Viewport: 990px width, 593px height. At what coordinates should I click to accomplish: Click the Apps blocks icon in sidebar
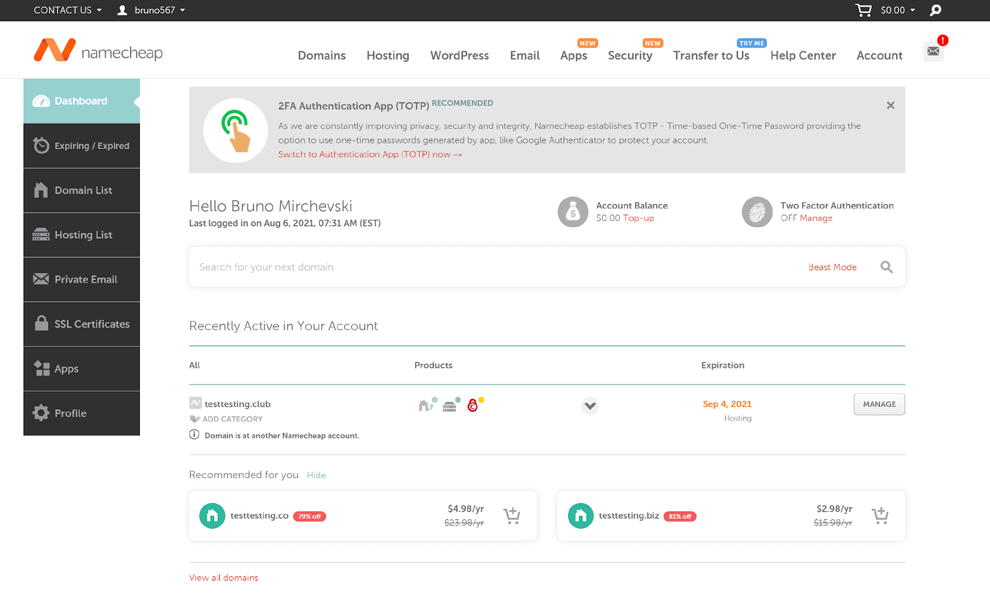point(41,368)
